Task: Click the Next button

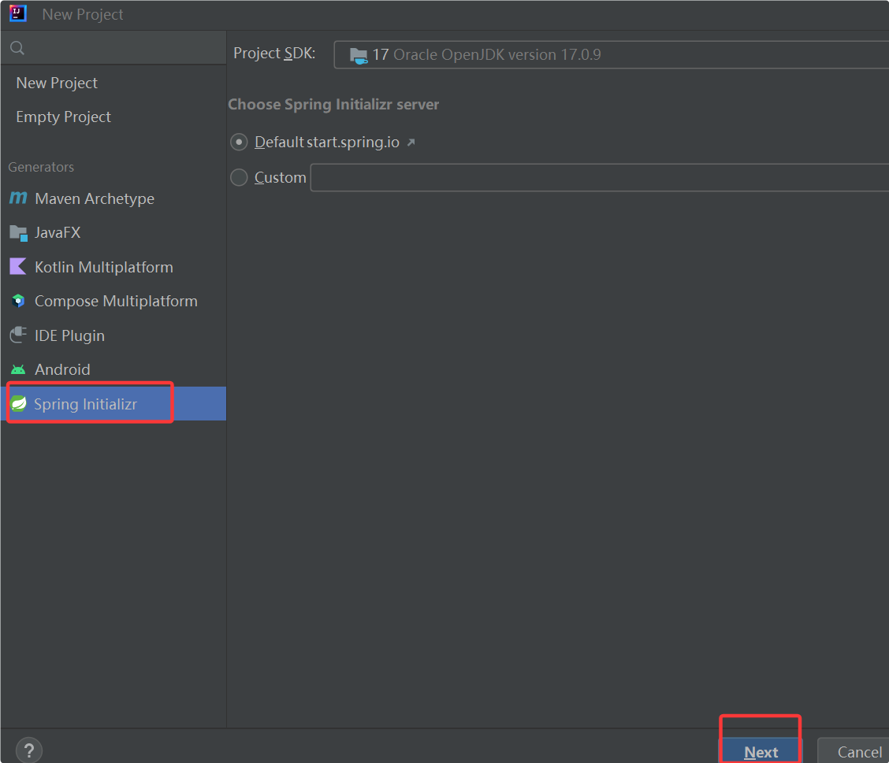Action: click(x=761, y=751)
